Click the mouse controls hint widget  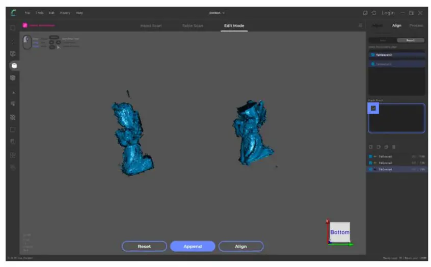coord(27,42)
